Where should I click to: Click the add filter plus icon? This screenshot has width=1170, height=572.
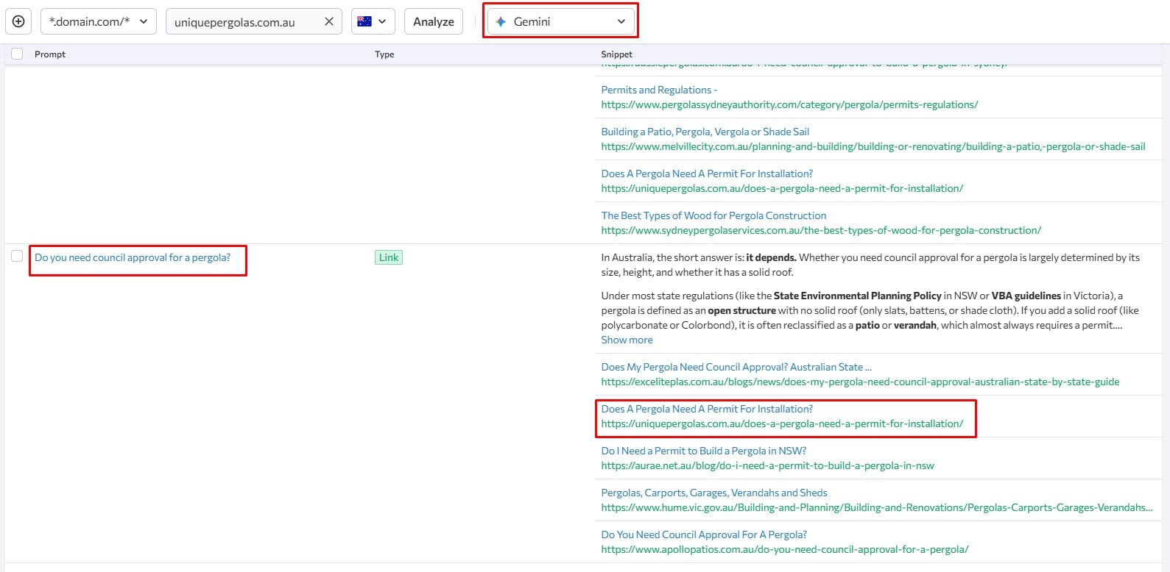18,21
